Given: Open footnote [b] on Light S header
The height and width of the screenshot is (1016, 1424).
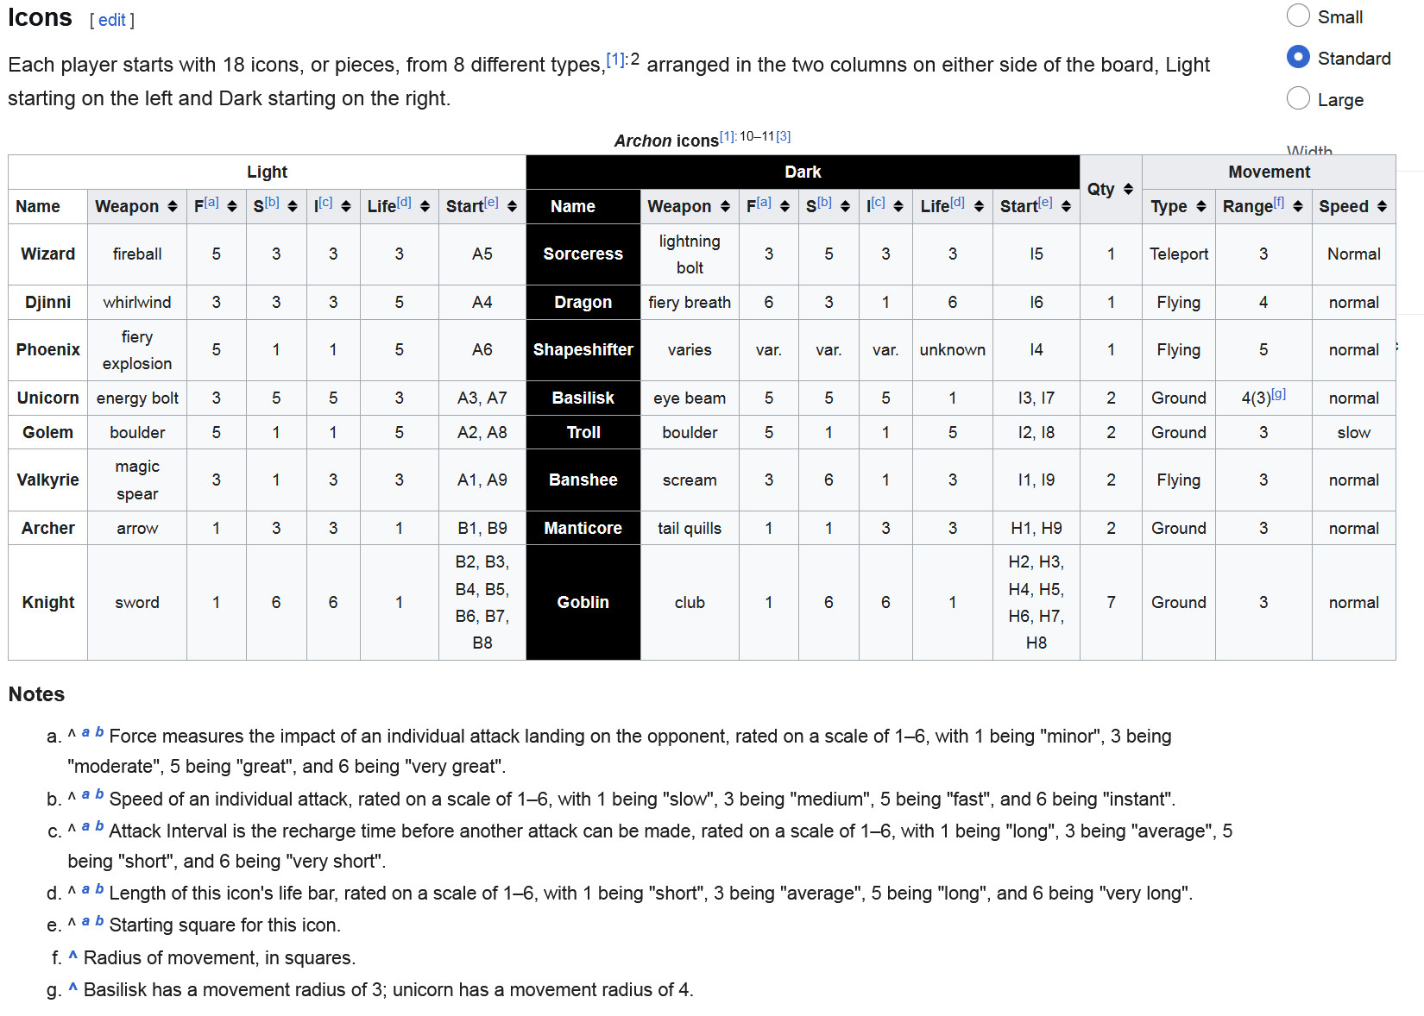Looking at the screenshot, I should (272, 202).
